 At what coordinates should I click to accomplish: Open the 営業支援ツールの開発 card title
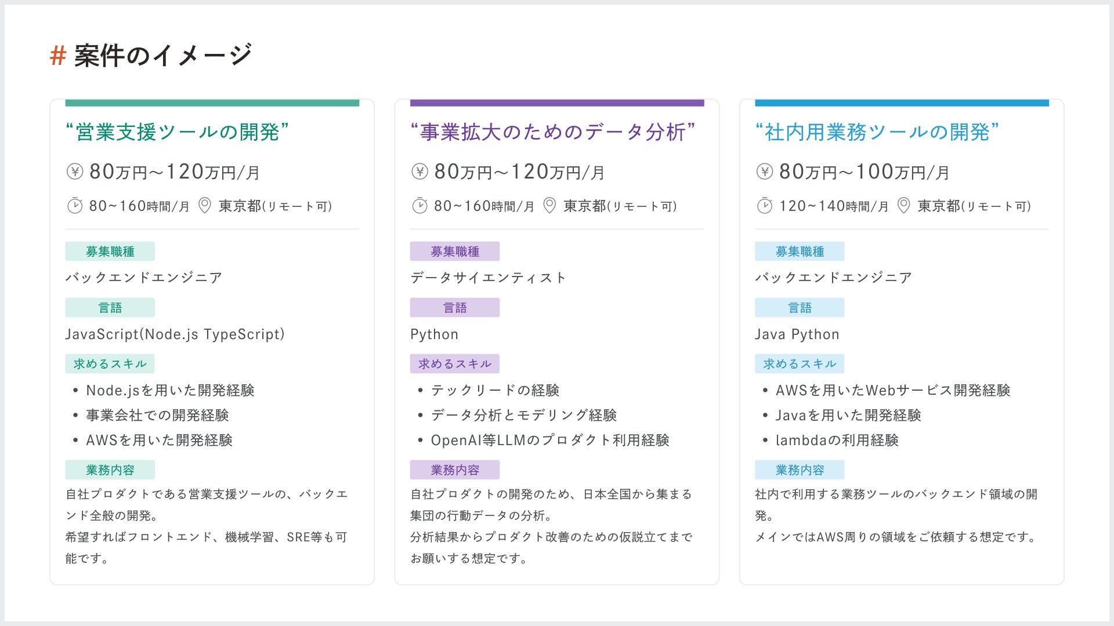click(177, 132)
